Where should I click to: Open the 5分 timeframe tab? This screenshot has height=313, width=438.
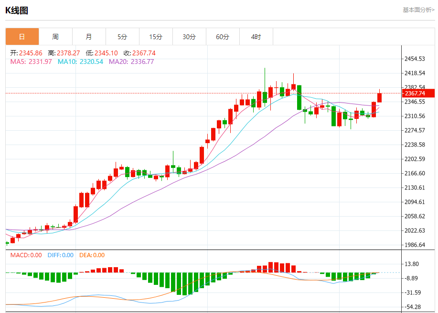tap(122, 37)
